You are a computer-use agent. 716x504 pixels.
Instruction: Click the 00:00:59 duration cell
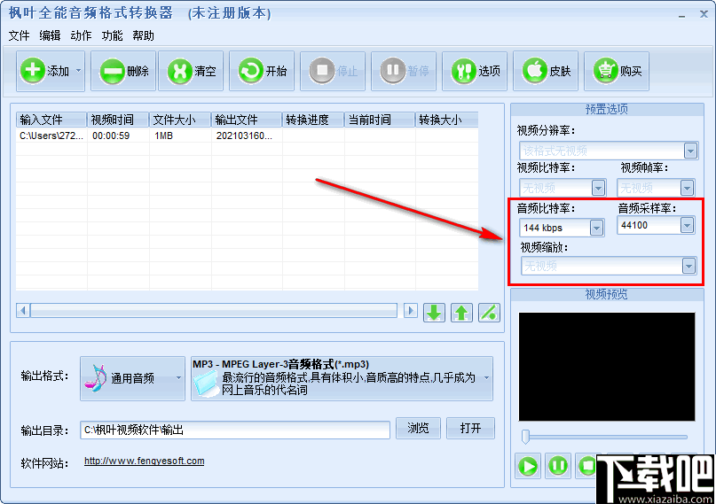[x=111, y=136]
